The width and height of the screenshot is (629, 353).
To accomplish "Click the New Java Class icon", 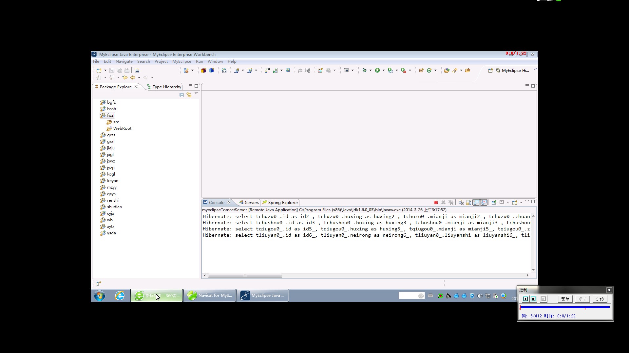I will pos(429,70).
